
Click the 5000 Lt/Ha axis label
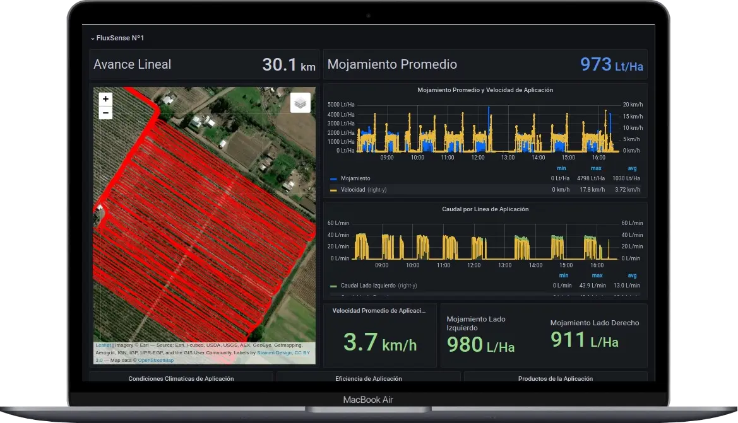342,105
